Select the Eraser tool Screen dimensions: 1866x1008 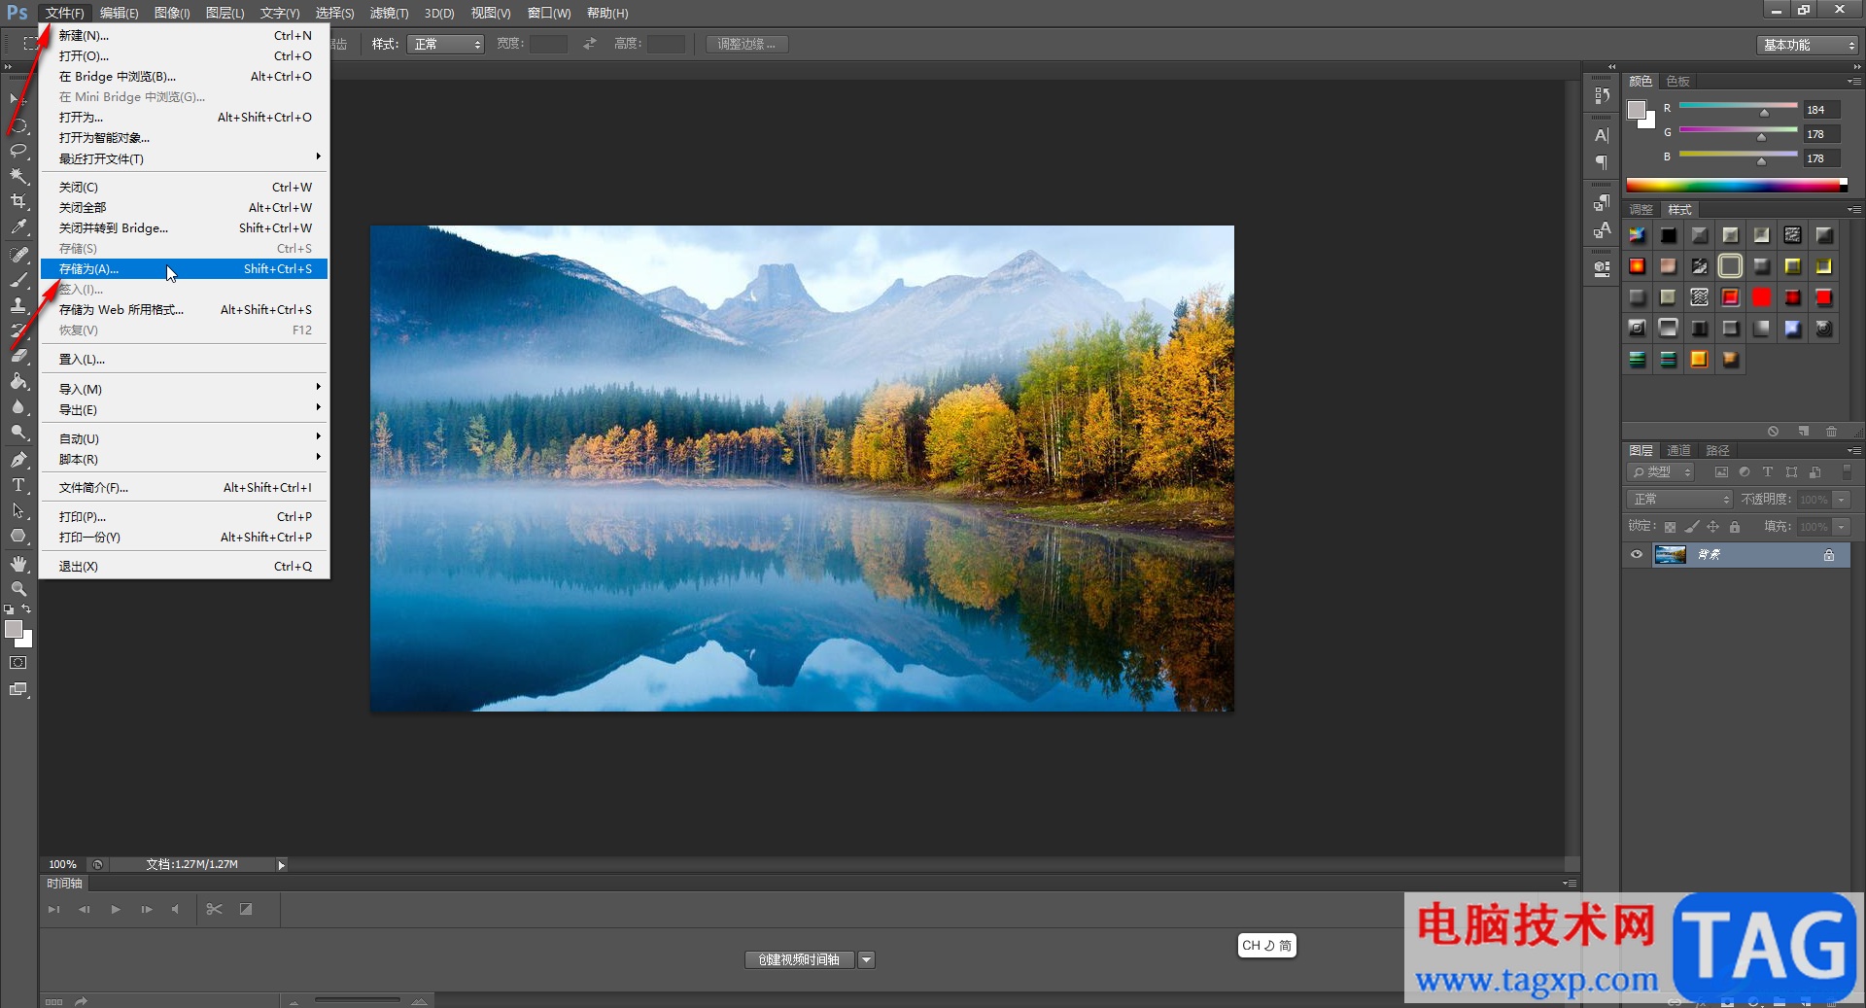[x=18, y=356]
